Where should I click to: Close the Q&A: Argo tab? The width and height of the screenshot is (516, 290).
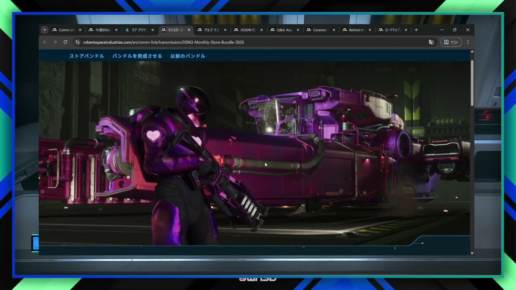[298, 30]
